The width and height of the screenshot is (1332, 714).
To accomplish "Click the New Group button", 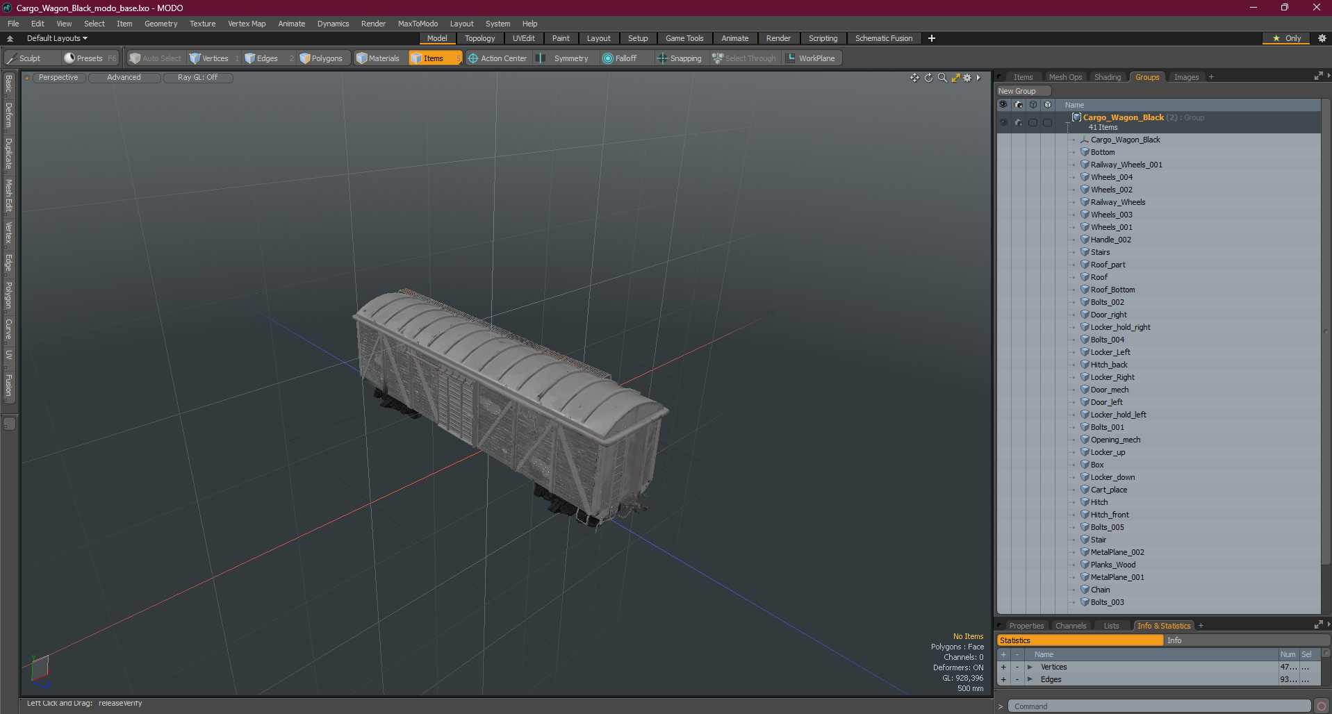I will pos(1023,91).
